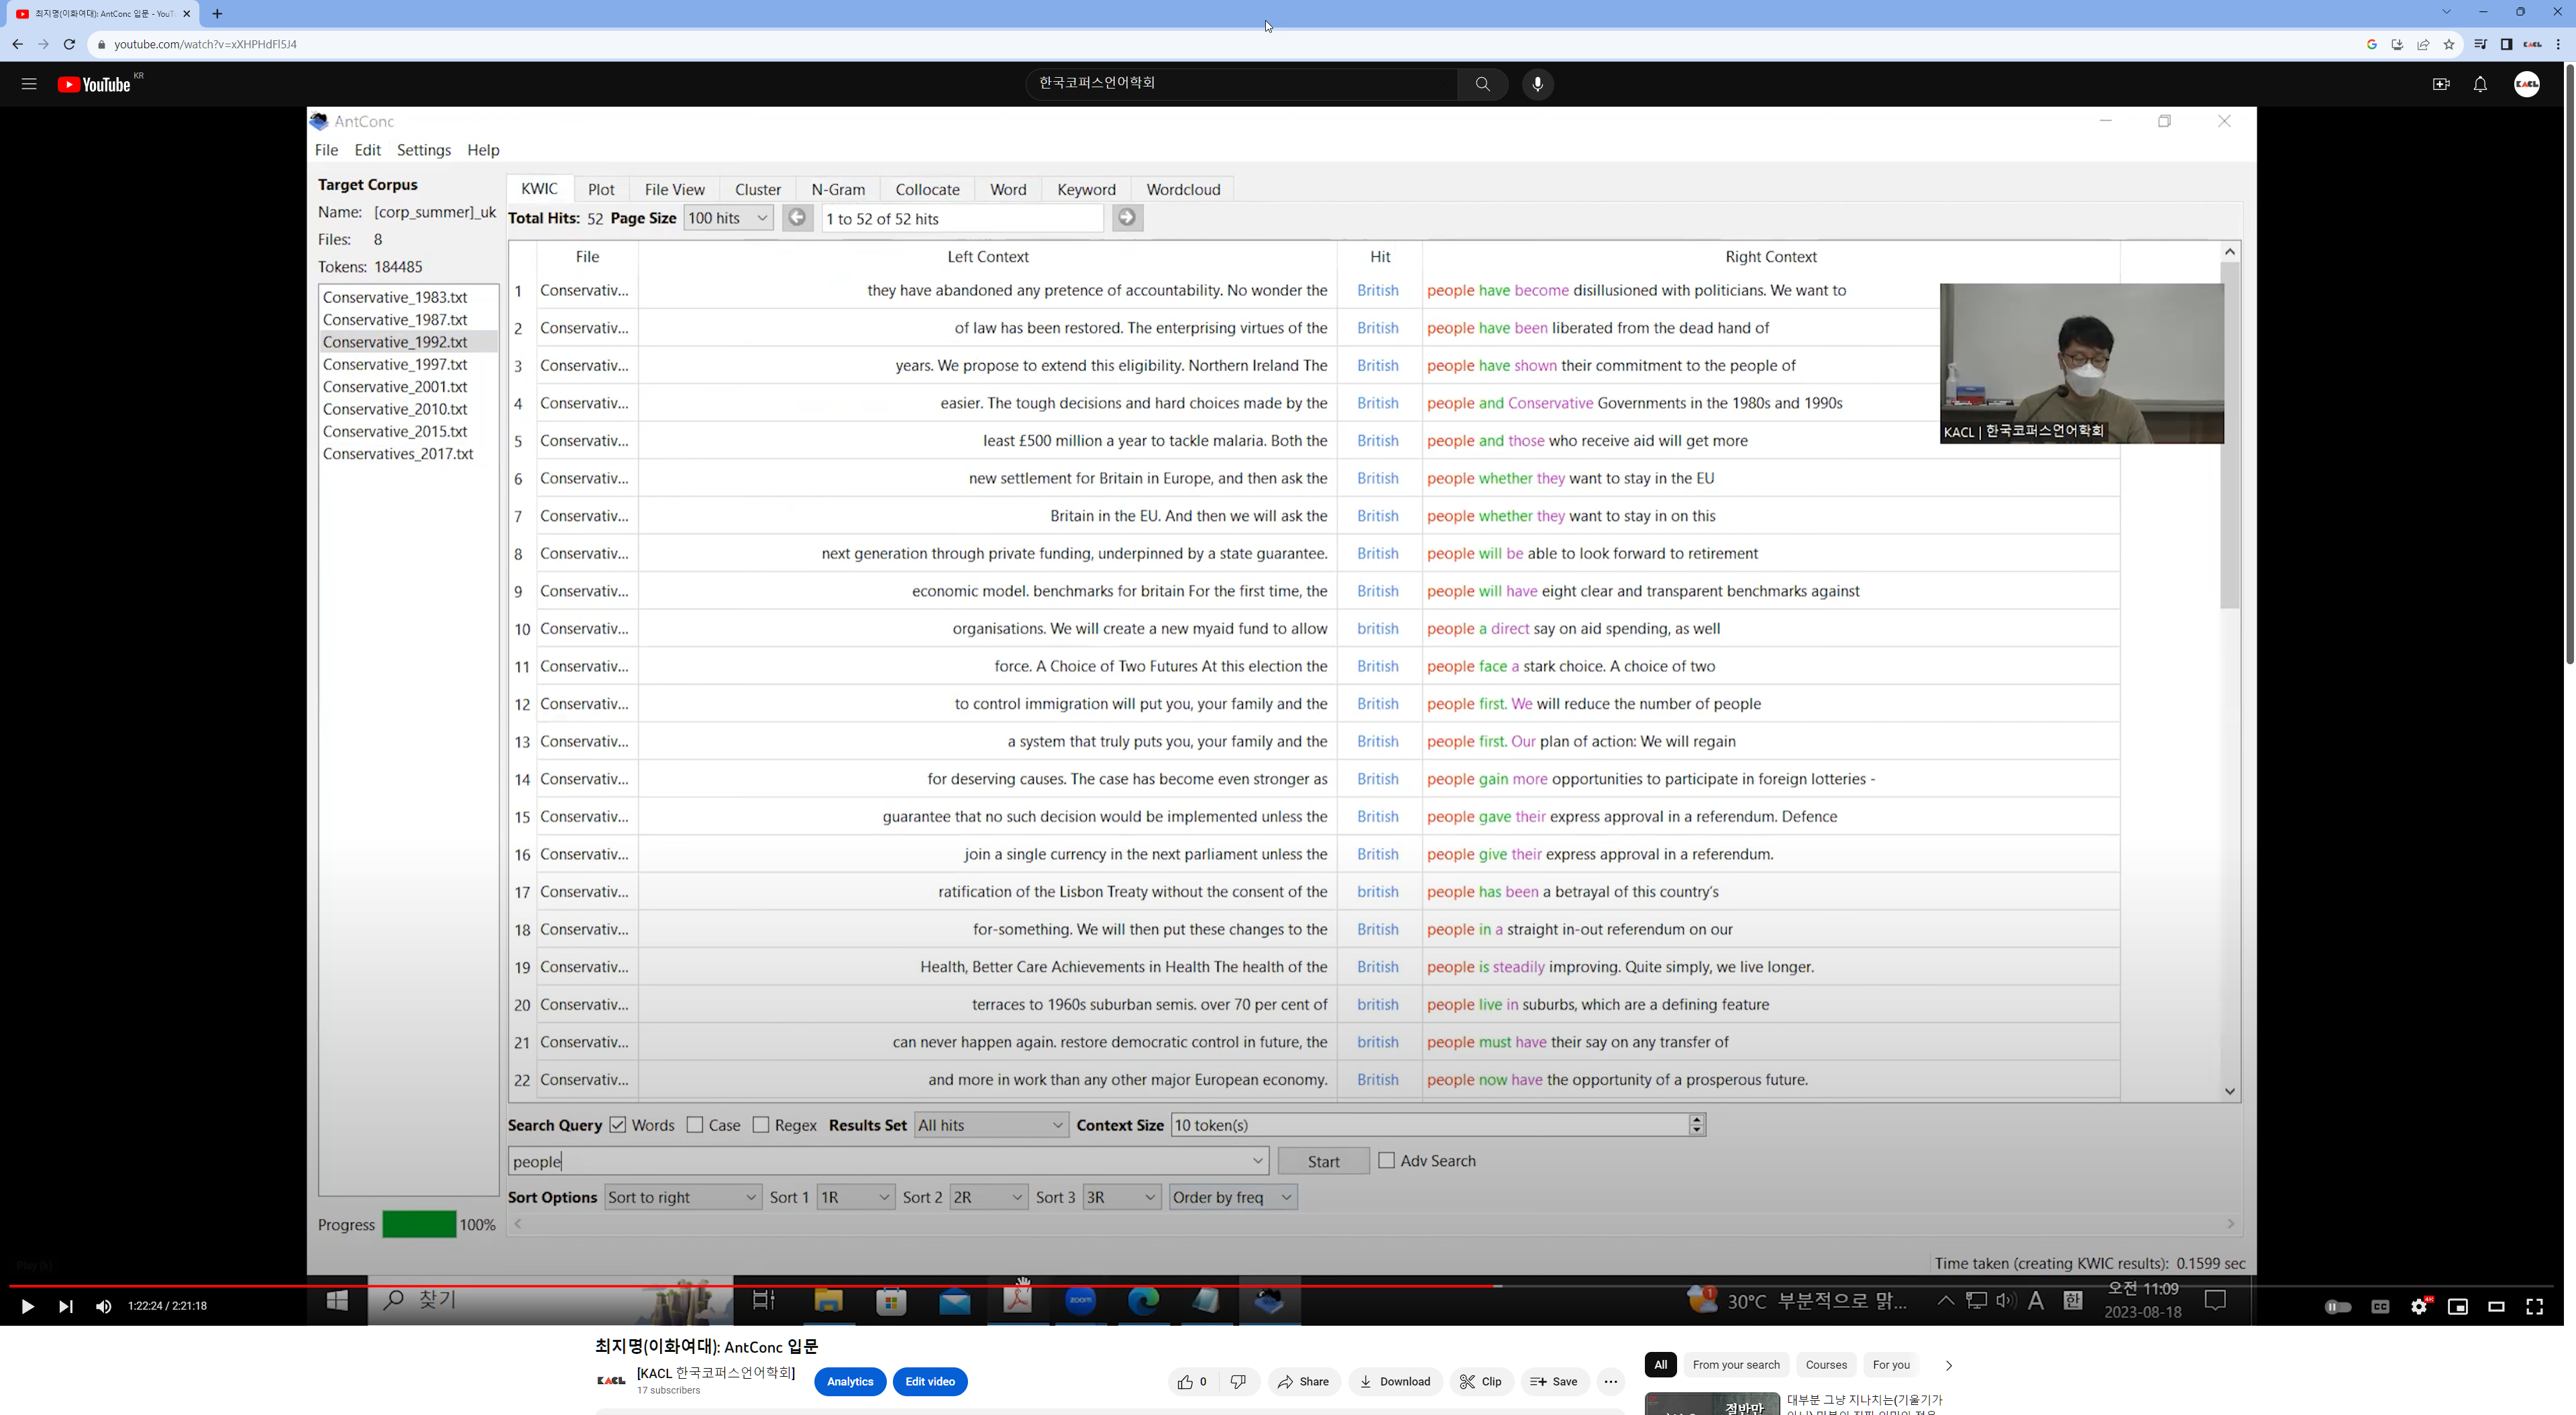
Task: Open channel Analytics
Action: pyautogui.click(x=850, y=1381)
